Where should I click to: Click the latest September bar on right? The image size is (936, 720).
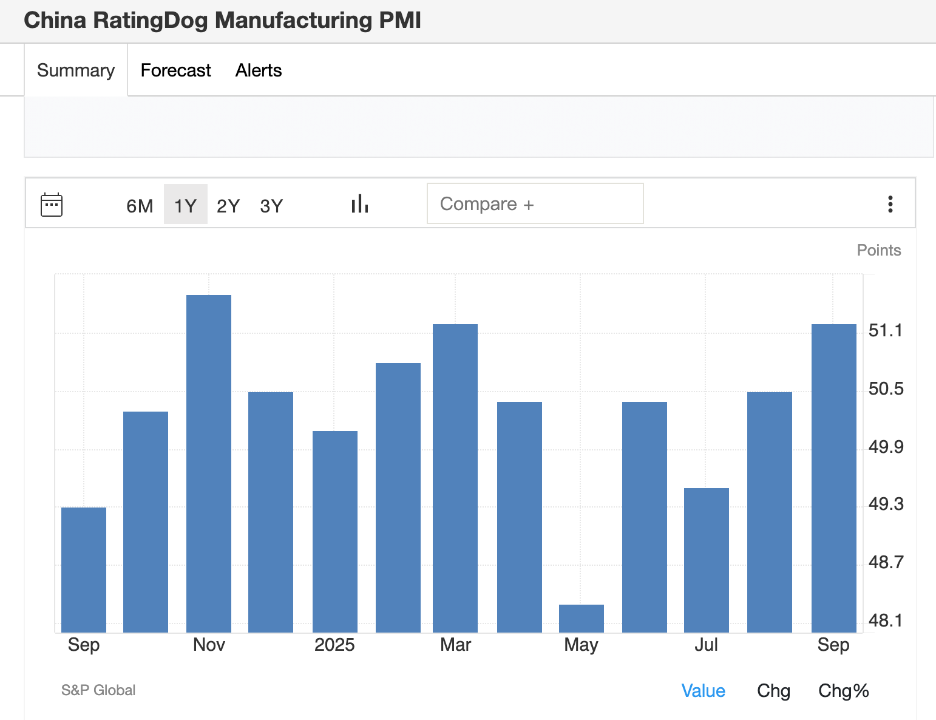pos(834,478)
